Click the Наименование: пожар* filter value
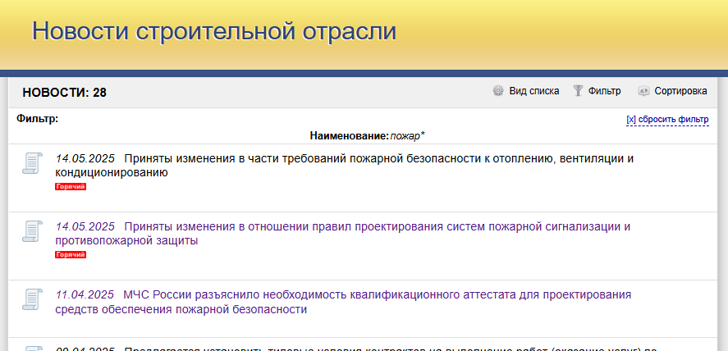This screenshot has width=728, height=351. coord(367,136)
